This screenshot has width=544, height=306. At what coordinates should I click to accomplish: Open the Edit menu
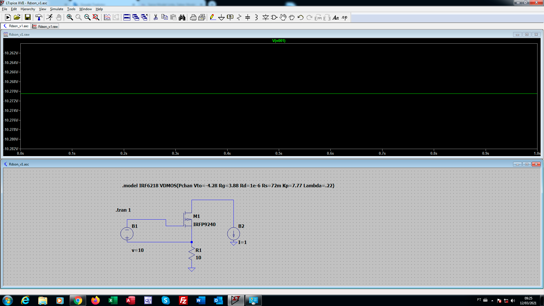[14, 9]
